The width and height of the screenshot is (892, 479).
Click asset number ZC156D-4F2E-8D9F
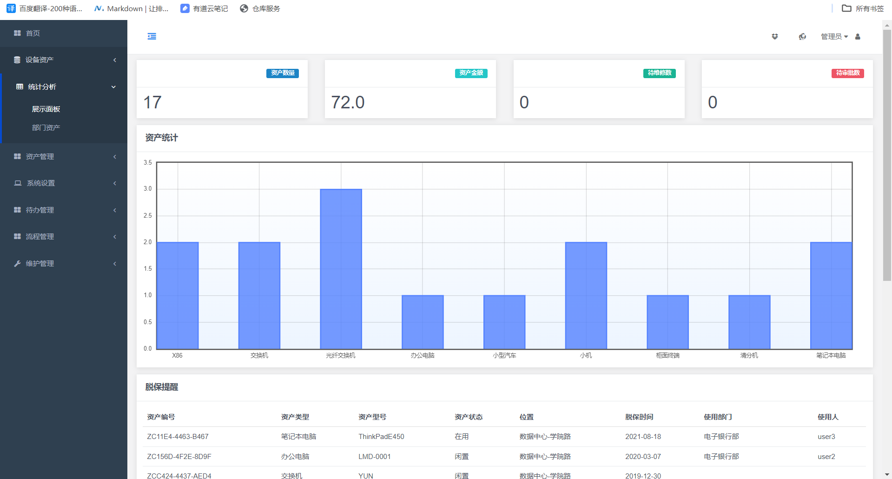click(179, 457)
